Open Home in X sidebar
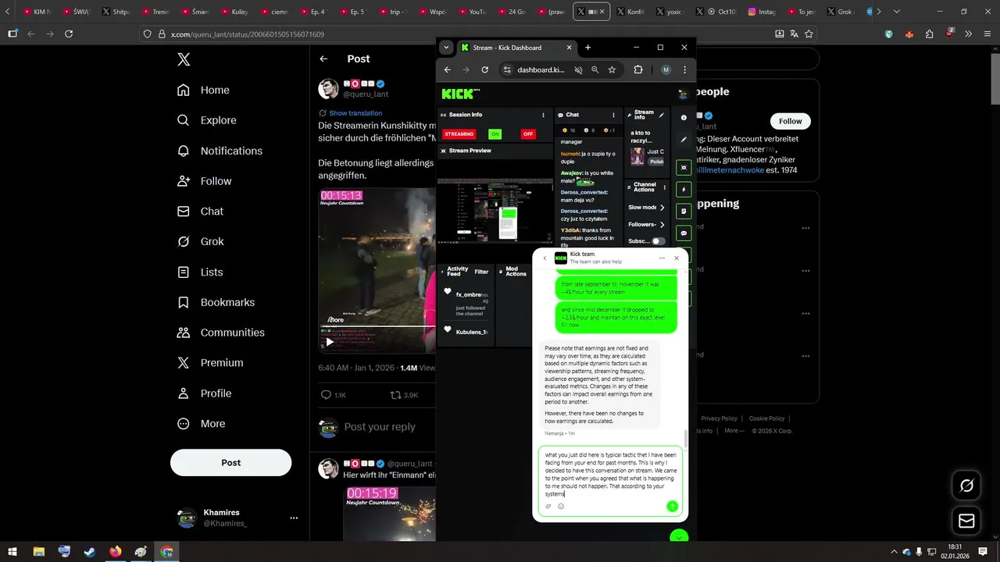Image resolution: width=1000 pixels, height=562 pixels. tap(203, 90)
